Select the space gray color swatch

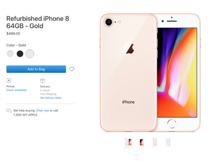point(20,54)
